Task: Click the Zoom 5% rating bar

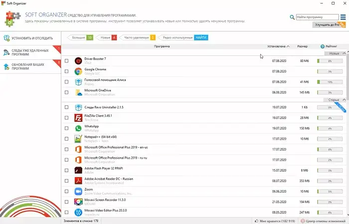Action: tap(330, 191)
